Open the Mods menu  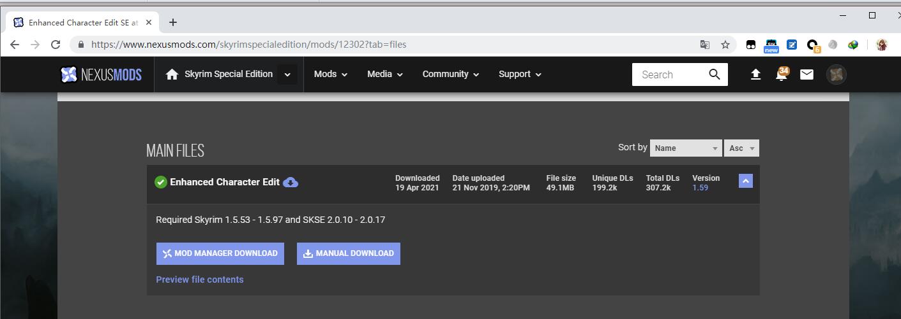pyautogui.click(x=331, y=74)
